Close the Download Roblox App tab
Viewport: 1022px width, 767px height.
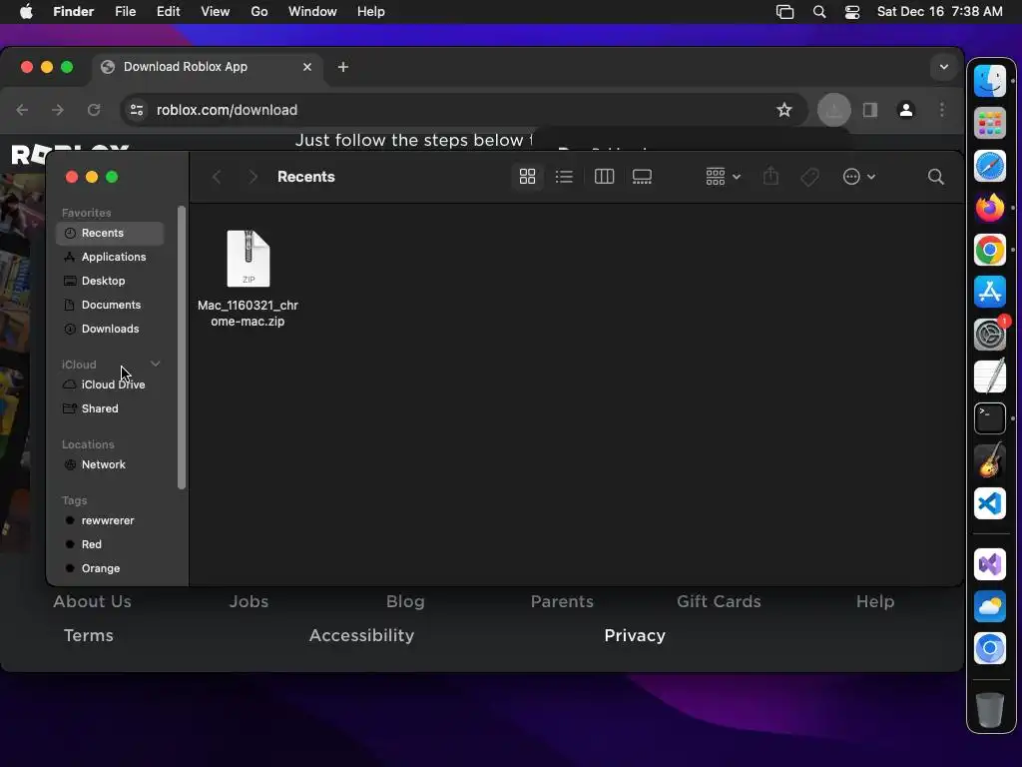[x=307, y=67]
